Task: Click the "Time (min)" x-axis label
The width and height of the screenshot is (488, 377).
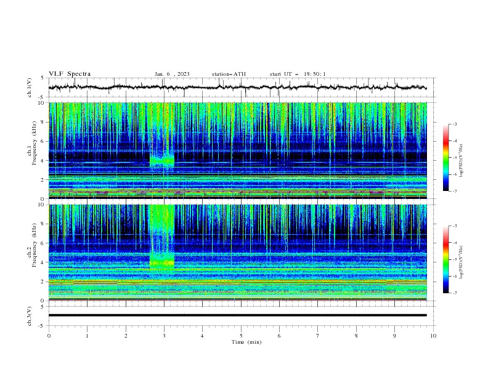Action: point(246,342)
